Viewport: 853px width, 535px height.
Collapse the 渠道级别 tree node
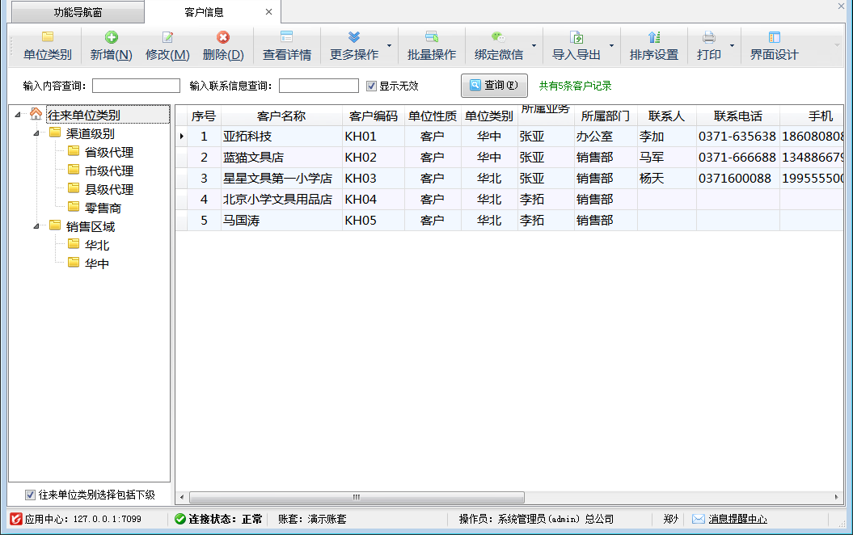pos(37,134)
